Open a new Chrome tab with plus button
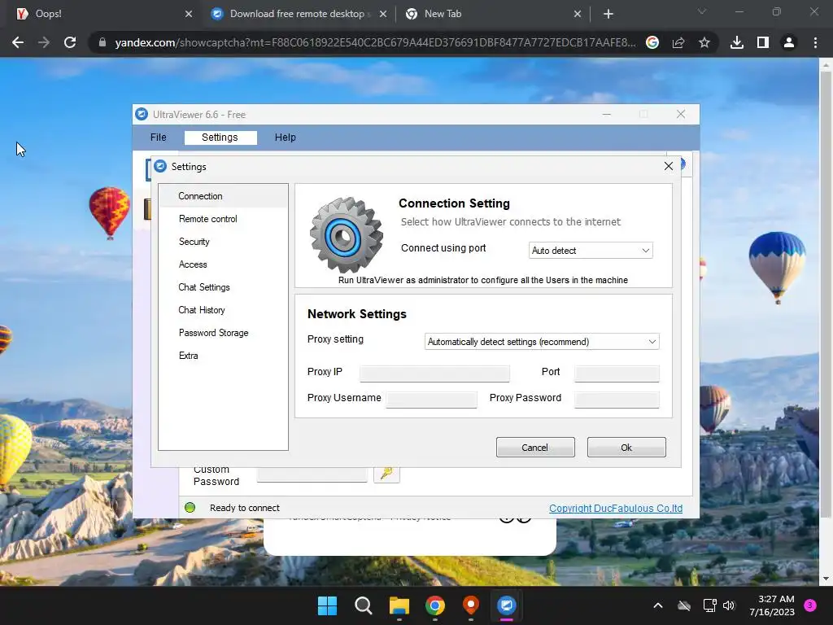The image size is (833, 625). click(608, 14)
